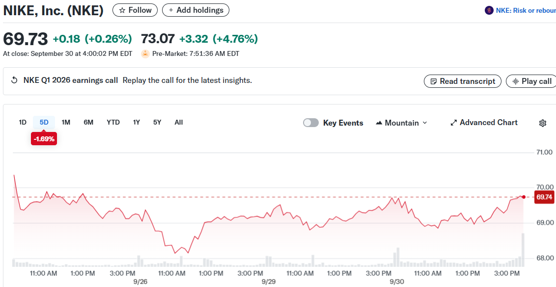
Task: Show year-to-date YTD chart range
Action: point(113,122)
